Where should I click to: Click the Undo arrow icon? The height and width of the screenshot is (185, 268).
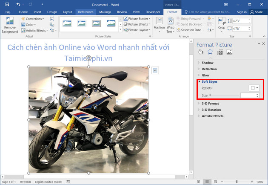coord(18,4)
